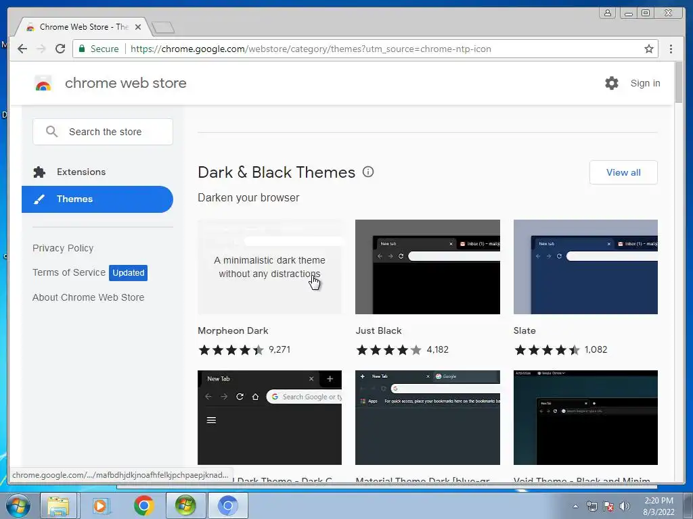Click the Slate star rating
This screenshot has height=519, width=693.
click(x=547, y=350)
